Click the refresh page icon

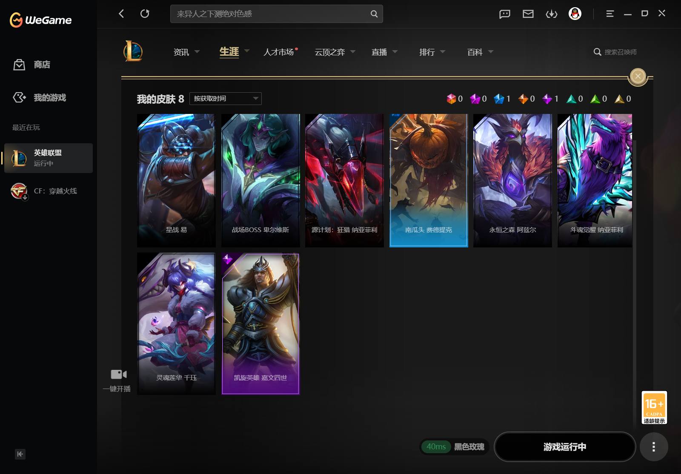[x=145, y=14]
